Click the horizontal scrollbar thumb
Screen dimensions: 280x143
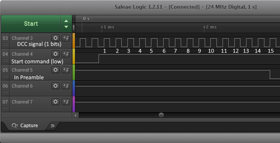(x=161, y=115)
